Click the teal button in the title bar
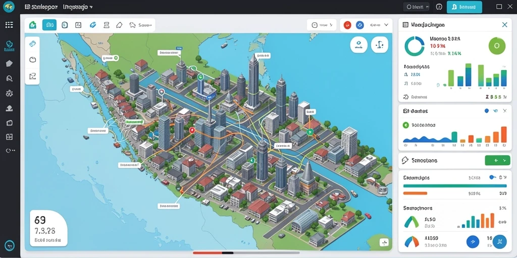Viewport: 517px width, 258px height. (464, 7)
